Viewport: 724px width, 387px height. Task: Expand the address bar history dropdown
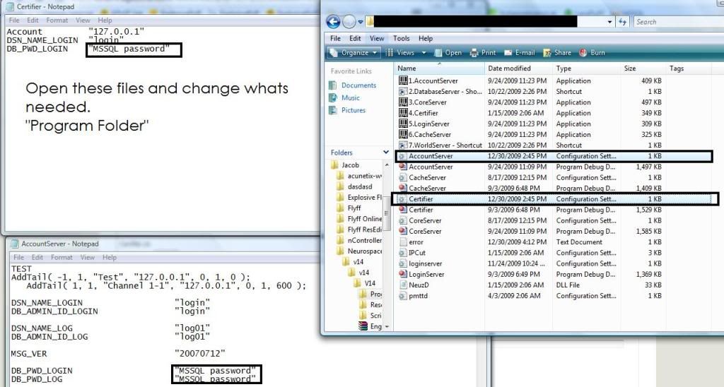610,22
